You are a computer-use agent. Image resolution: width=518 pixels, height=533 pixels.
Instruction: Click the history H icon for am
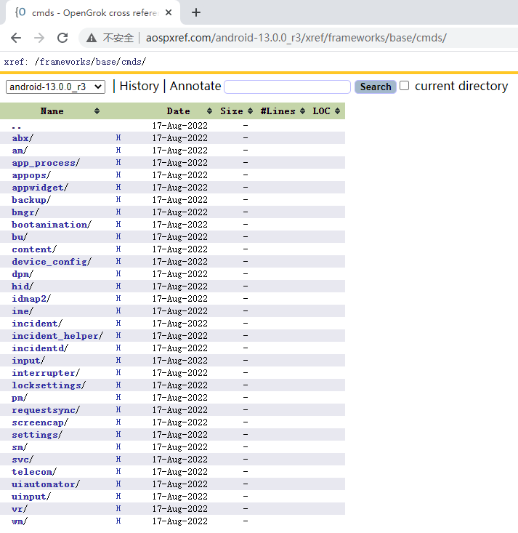click(x=118, y=150)
